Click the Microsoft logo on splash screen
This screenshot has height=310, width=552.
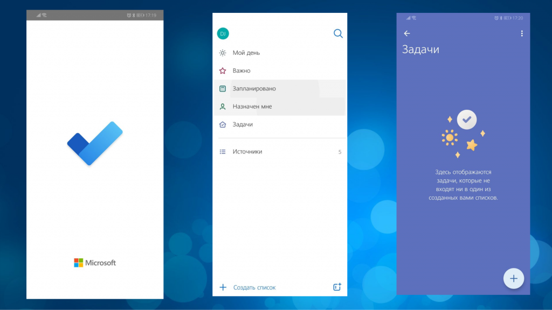(x=95, y=263)
